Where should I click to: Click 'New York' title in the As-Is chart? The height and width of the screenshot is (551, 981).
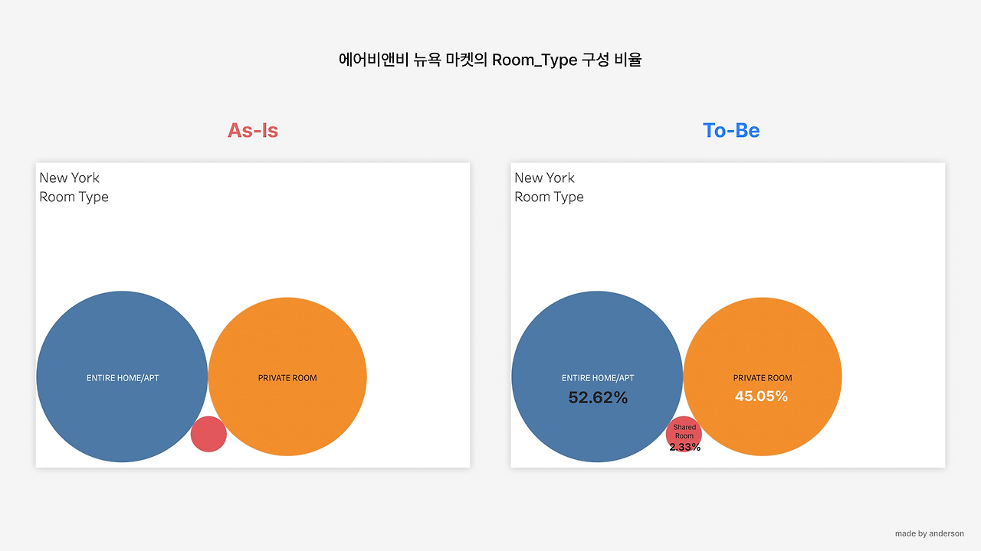[x=70, y=178]
